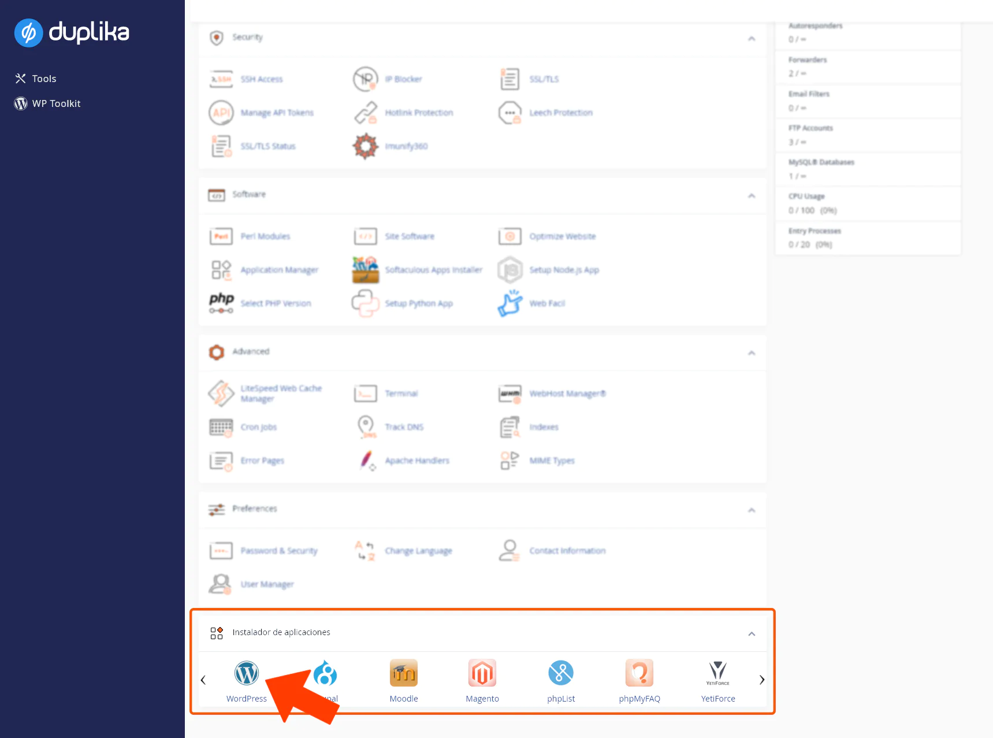Collapse the Security section
This screenshot has height=738, width=993.
752,38
